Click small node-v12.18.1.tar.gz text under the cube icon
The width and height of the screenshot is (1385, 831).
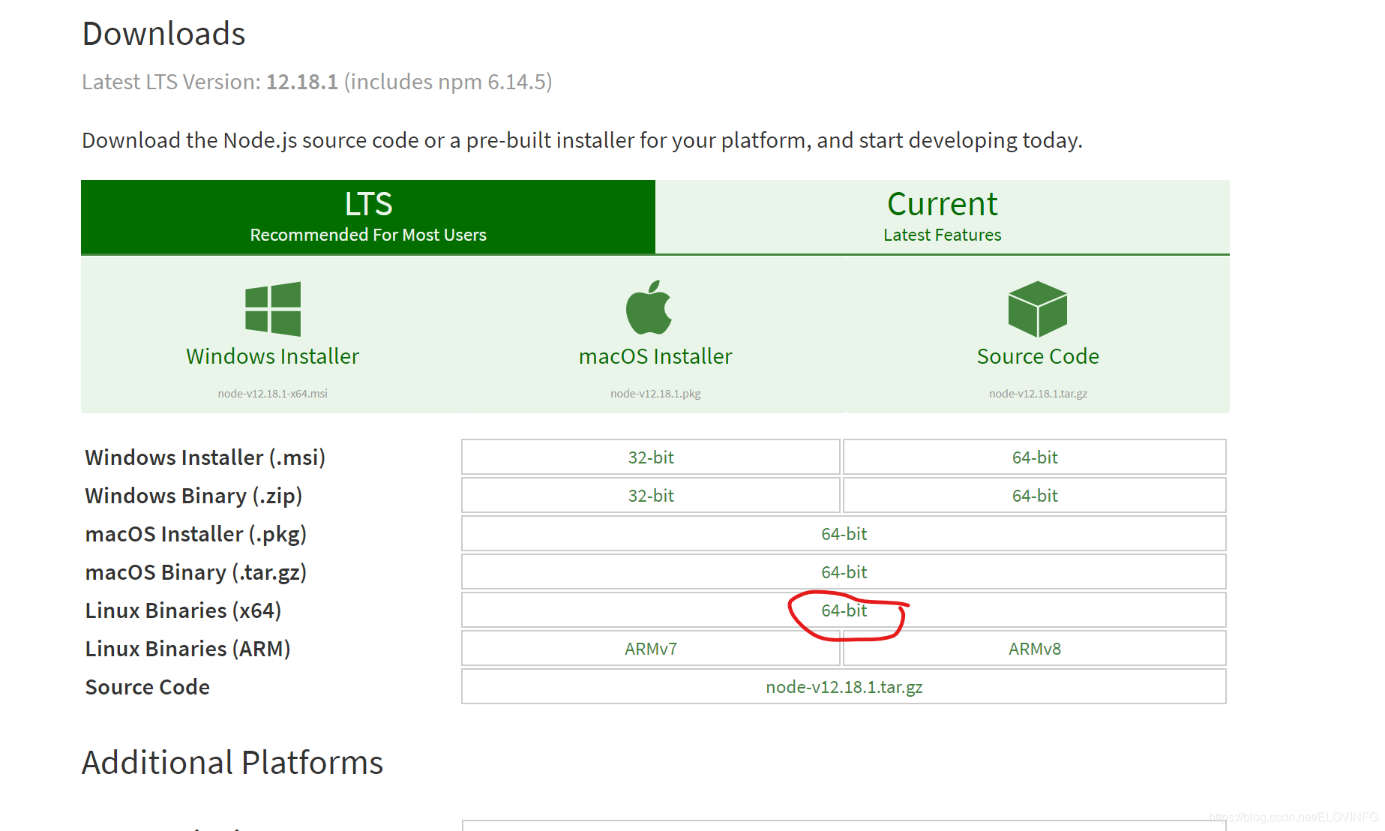point(1038,393)
